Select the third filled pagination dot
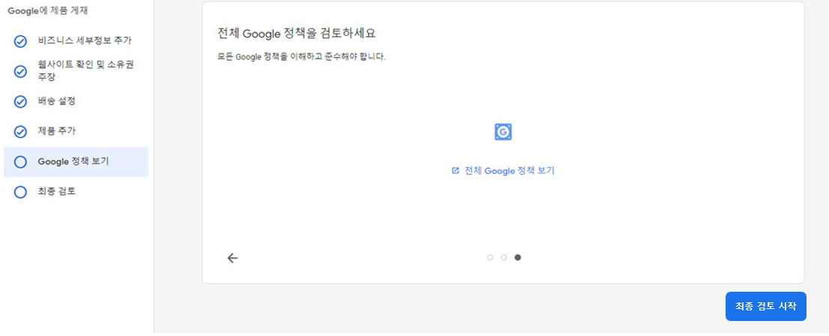This screenshot has width=829, height=336. coord(518,257)
